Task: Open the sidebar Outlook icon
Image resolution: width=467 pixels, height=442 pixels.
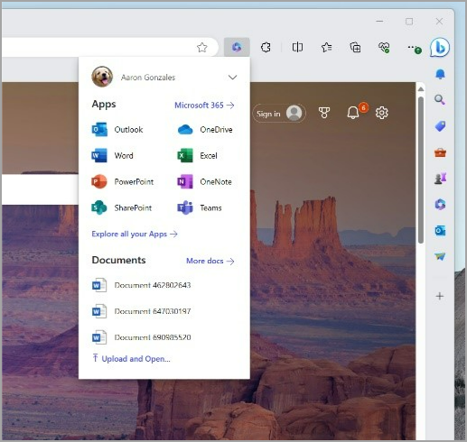Action: 440,231
